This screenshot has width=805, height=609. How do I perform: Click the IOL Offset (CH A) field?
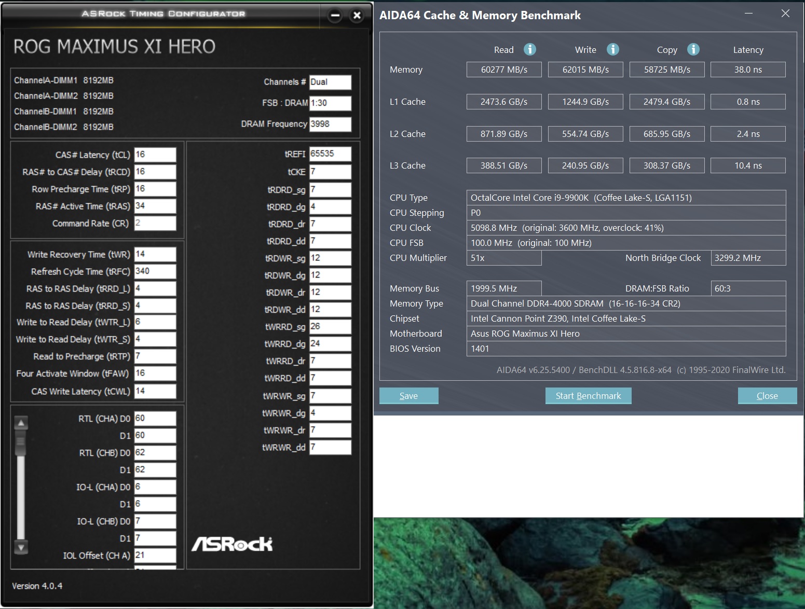[155, 556]
